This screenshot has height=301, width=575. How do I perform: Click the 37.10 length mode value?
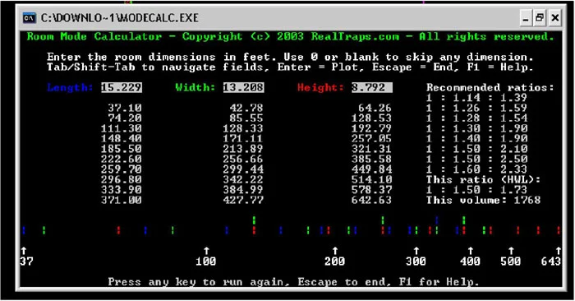point(125,108)
